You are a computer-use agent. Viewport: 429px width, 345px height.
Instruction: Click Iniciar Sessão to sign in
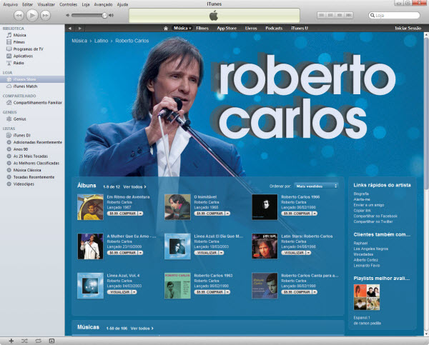[408, 28]
